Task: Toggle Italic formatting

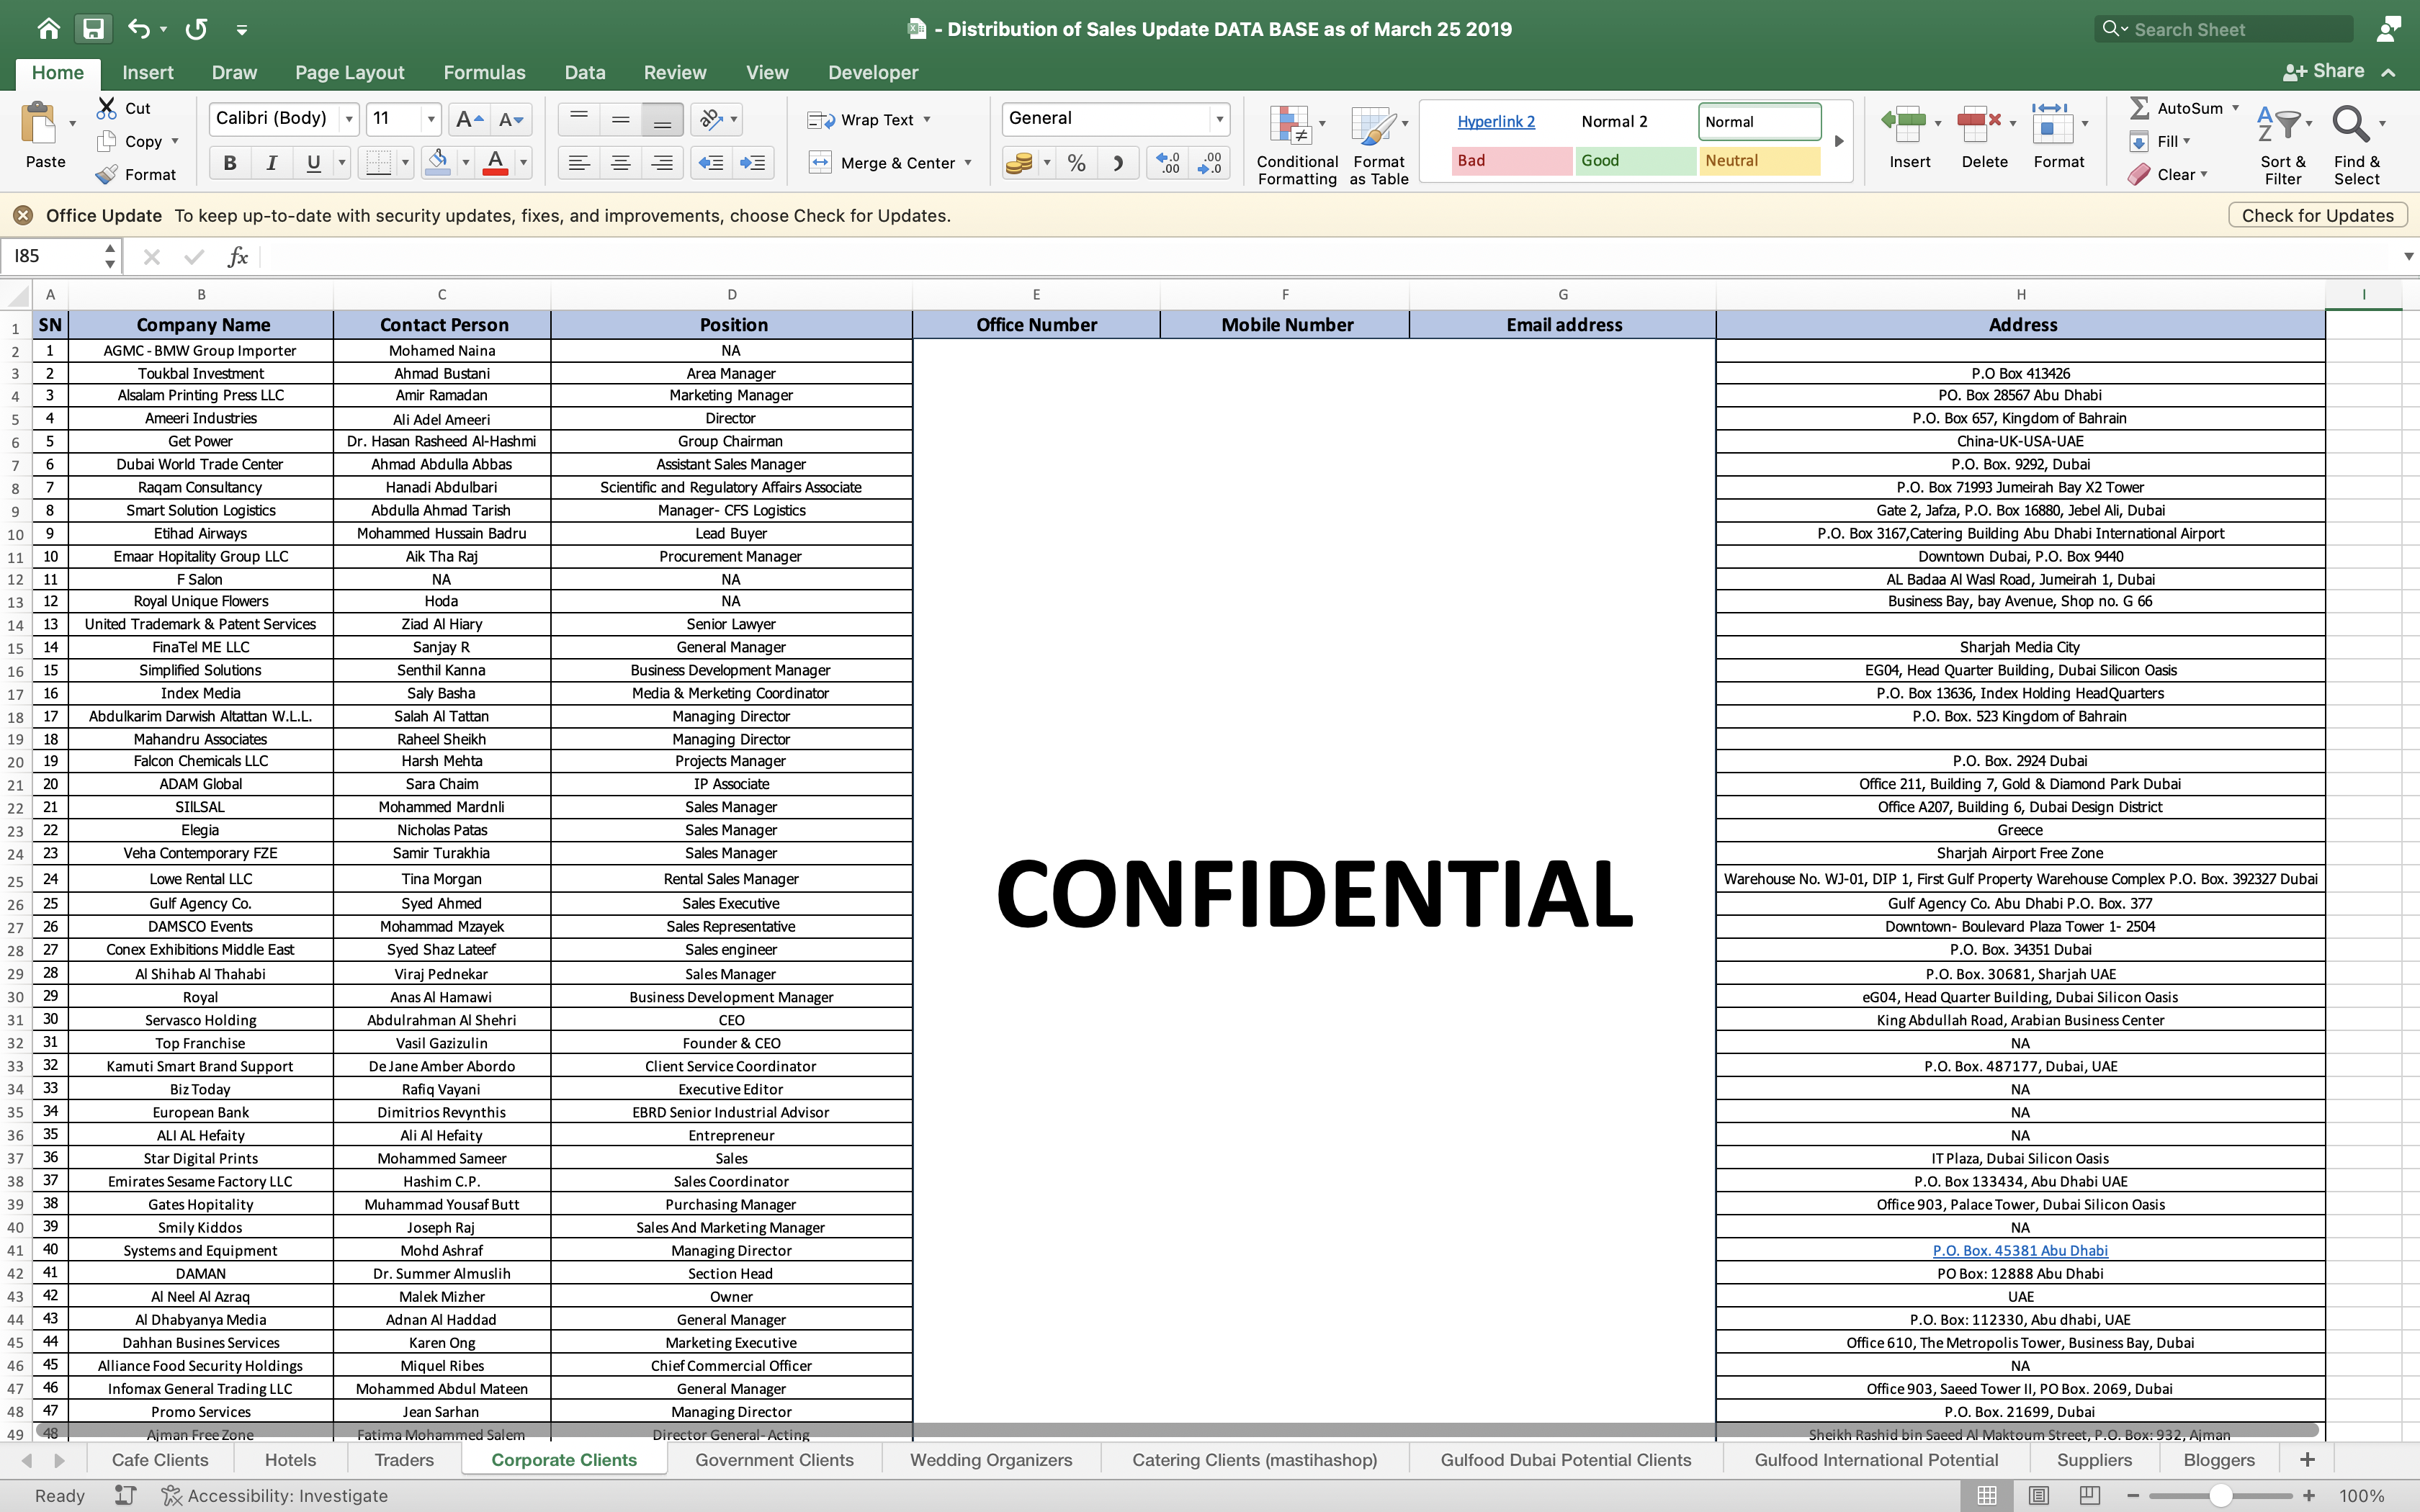Action: [x=271, y=163]
